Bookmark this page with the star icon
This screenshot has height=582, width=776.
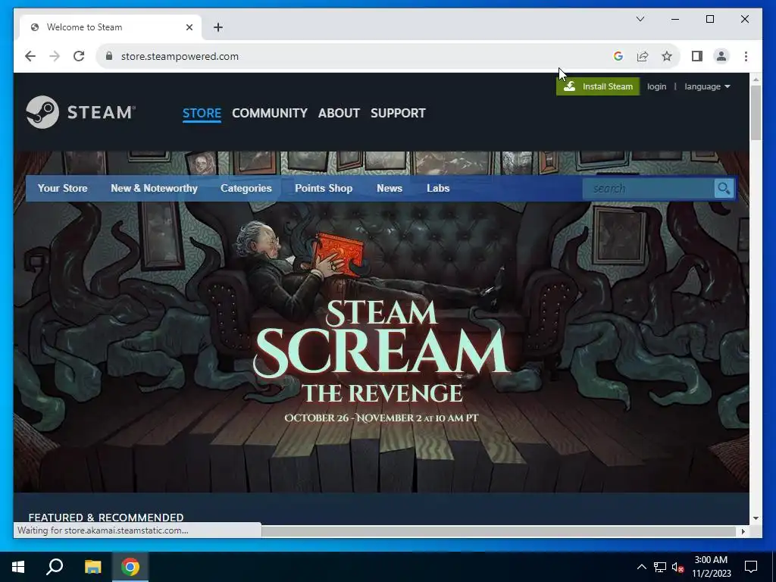tap(667, 56)
